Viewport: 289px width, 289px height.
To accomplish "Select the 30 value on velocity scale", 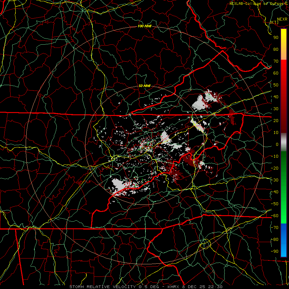I will tap(276, 109).
